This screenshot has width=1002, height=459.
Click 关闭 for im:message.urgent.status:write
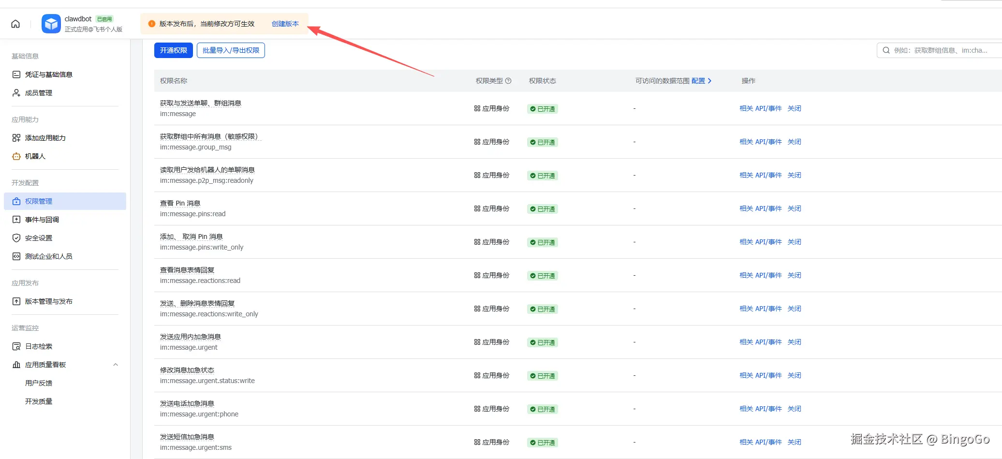pos(795,375)
